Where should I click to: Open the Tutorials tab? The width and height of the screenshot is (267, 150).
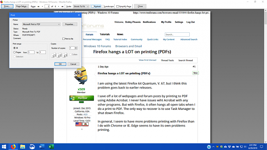105,34
